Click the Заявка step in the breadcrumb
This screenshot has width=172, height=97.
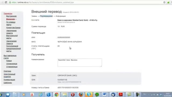34,16
